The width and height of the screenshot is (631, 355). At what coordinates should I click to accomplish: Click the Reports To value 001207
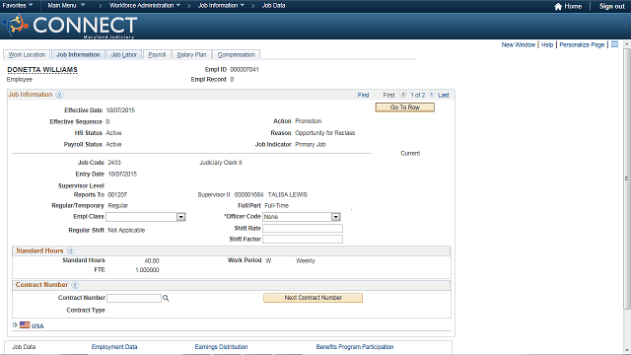[x=117, y=194]
